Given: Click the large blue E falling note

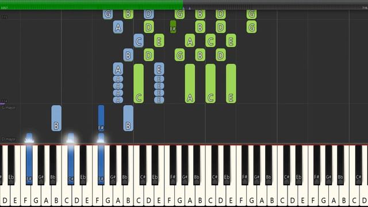Looking at the screenshot, I should point(159,69).
